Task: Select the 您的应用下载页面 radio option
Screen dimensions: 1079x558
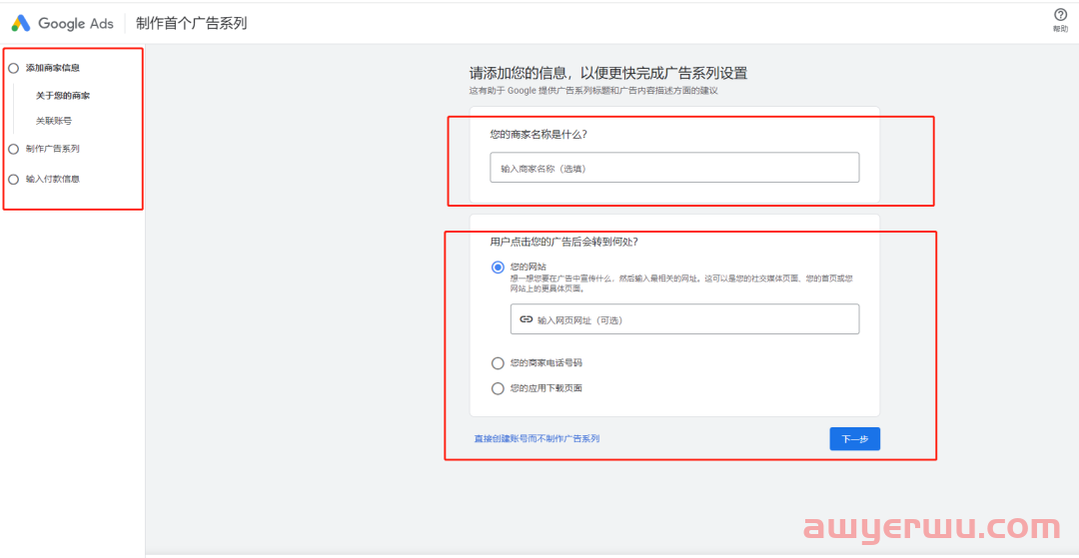Action: pyautogui.click(x=498, y=389)
